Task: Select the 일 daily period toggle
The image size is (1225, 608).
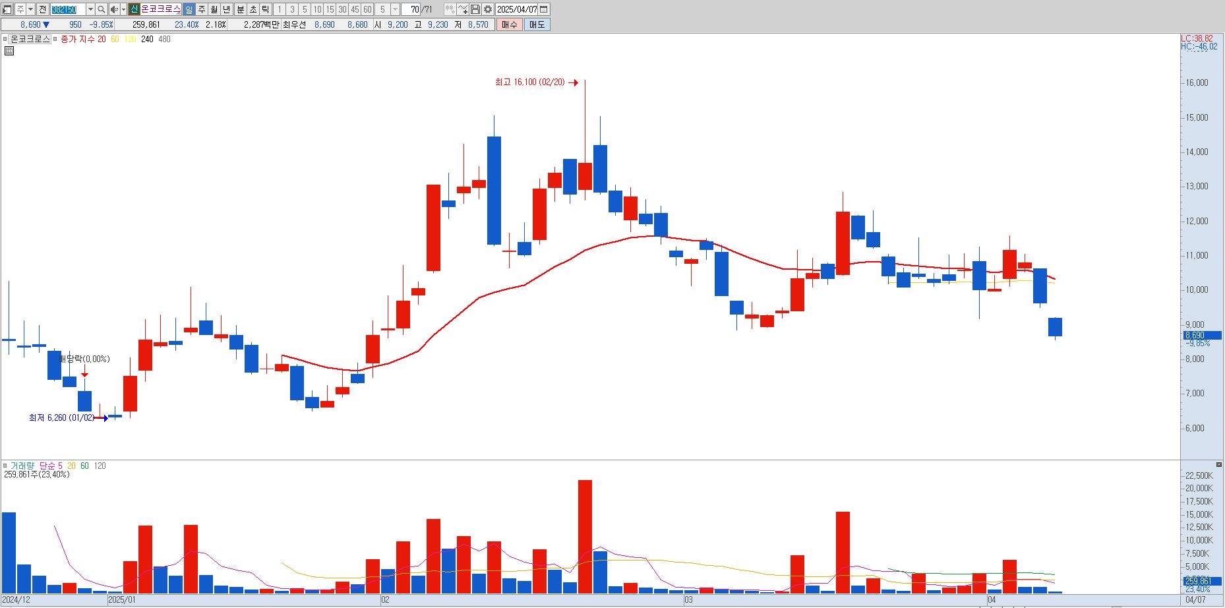Action: point(189,9)
